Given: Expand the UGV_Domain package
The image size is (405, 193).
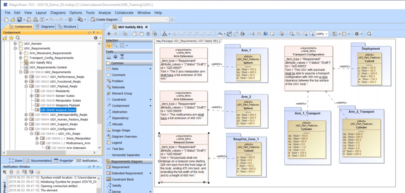Looking at the screenshot, I should [16, 43].
